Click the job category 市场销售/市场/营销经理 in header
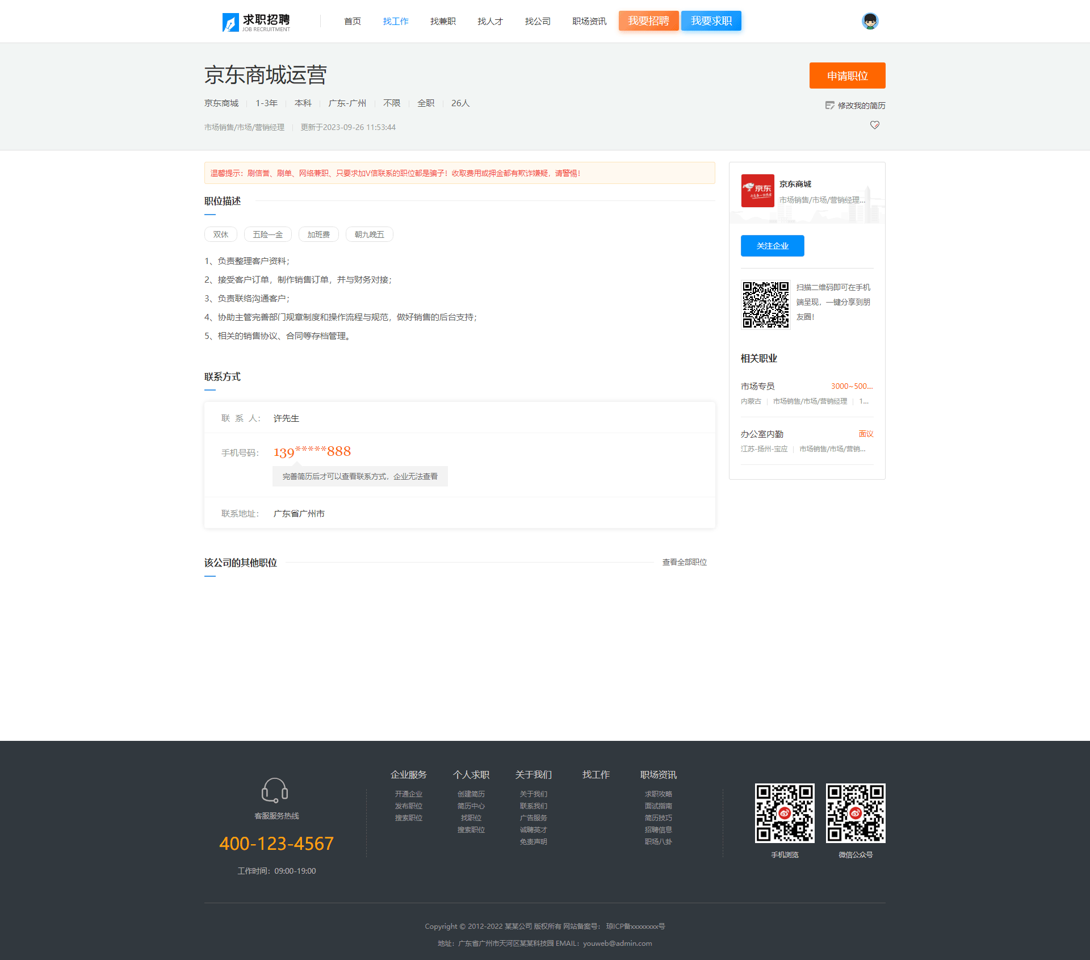This screenshot has height=960, width=1090. pos(244,127)
